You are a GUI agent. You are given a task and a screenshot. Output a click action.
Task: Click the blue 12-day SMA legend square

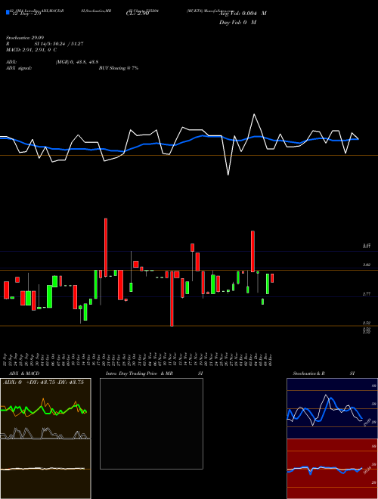coord(8,12)
